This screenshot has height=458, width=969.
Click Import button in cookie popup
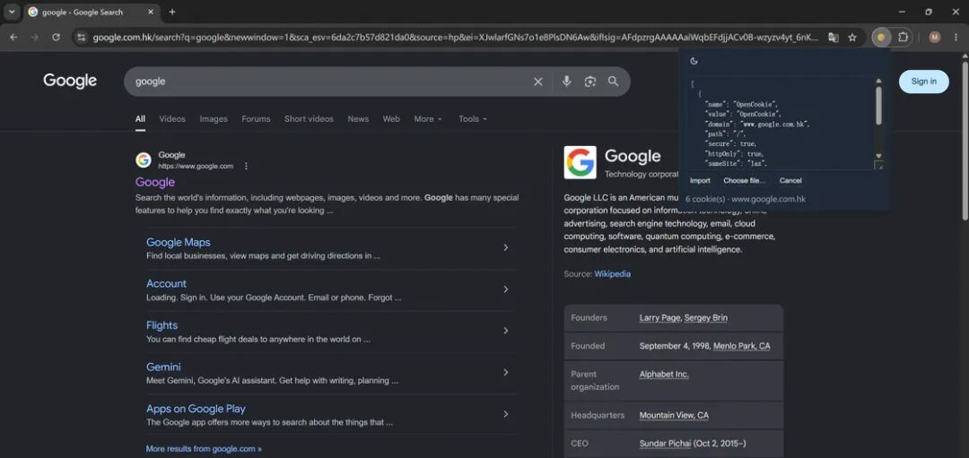click(x=700, y=181)
